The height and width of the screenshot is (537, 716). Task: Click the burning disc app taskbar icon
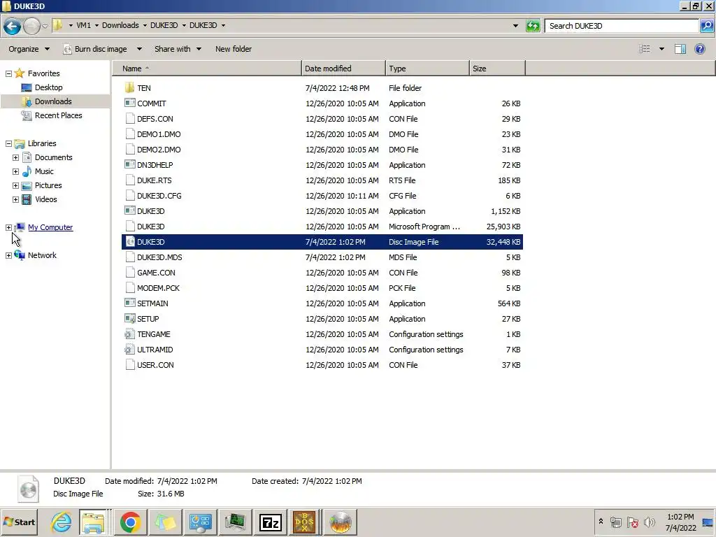click(340, 522)
